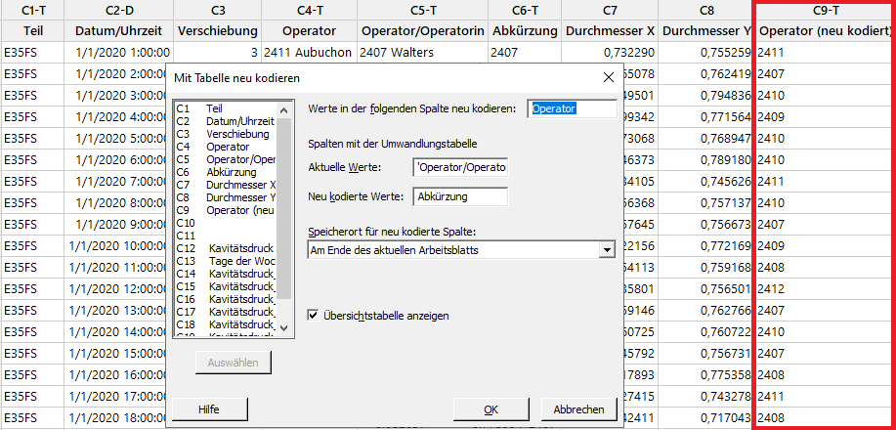
Task: Click the 'Neu kodierte Werte' field
Action: click(460, 196)
